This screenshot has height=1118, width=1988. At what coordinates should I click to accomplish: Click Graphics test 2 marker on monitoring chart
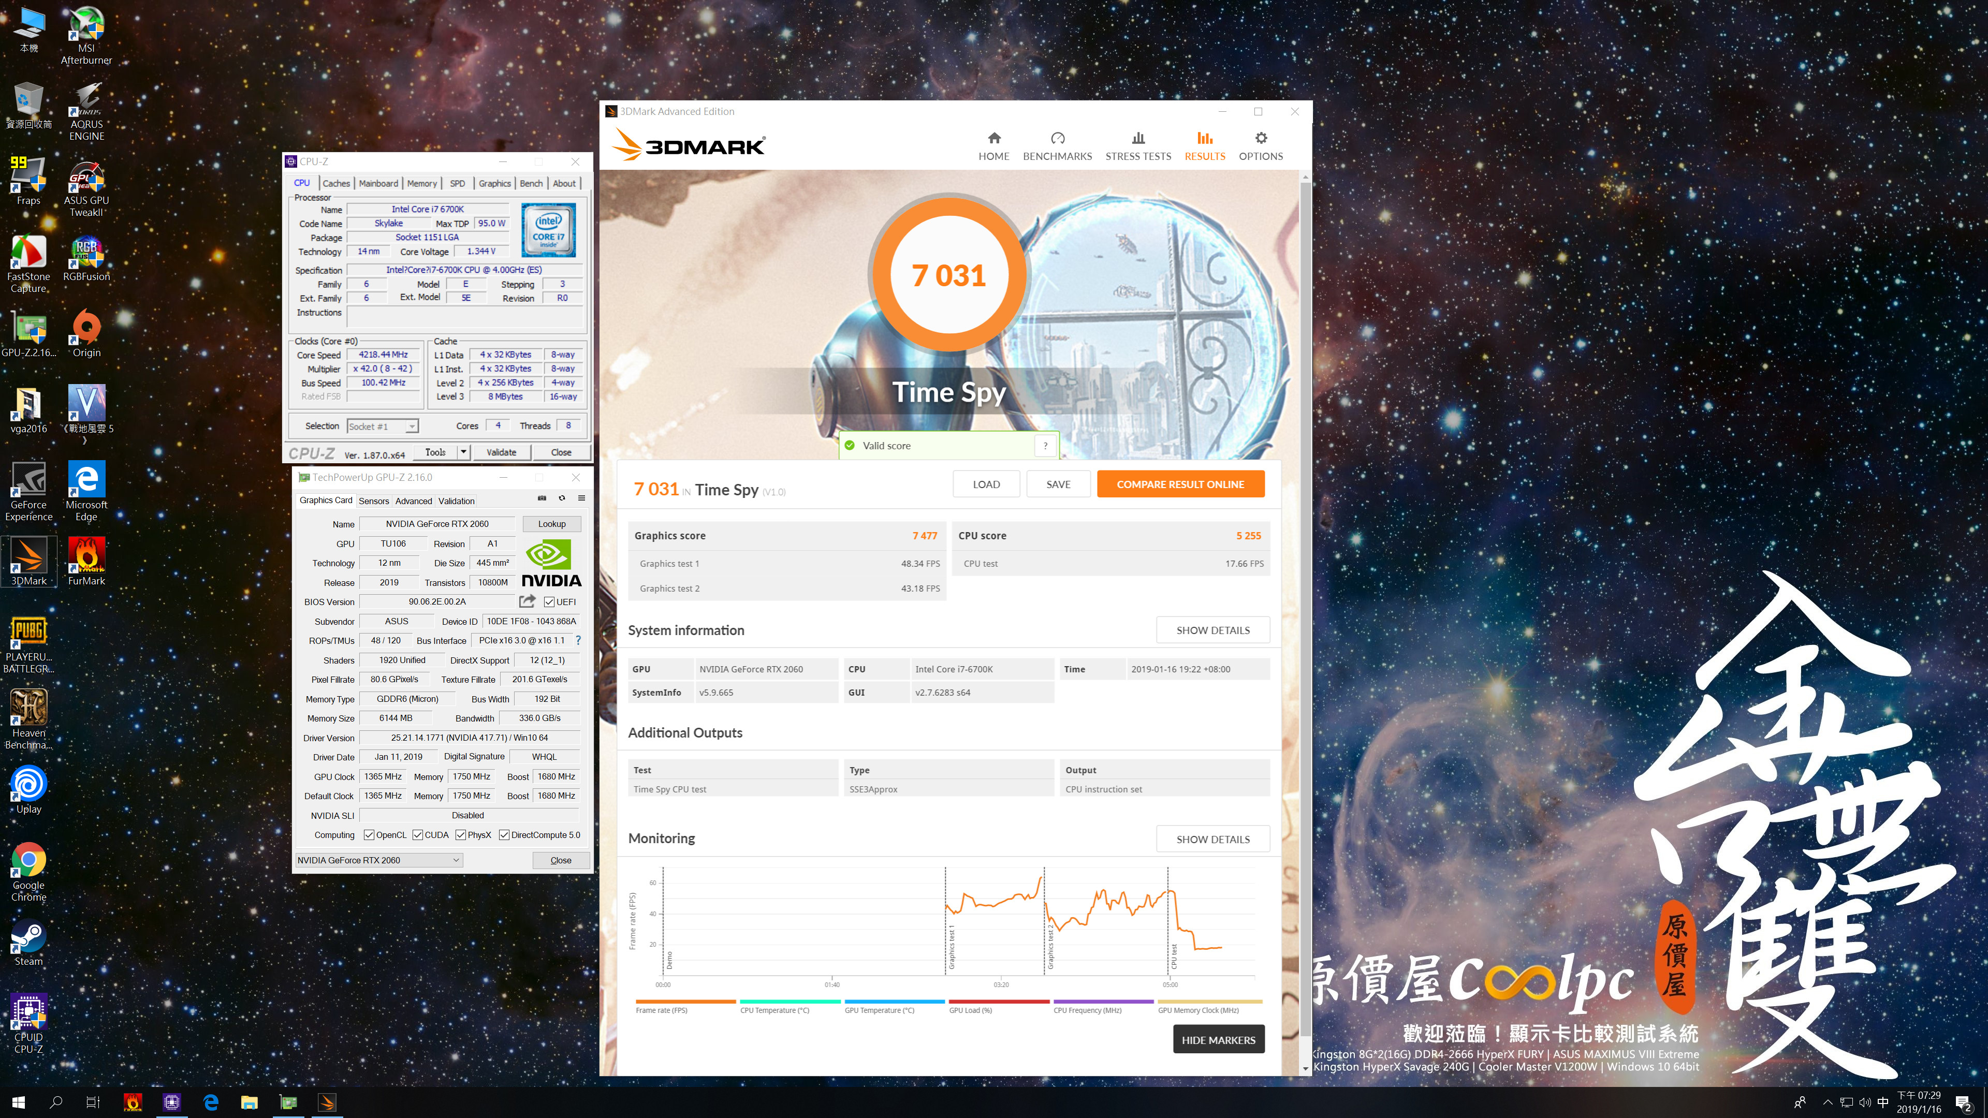click(x=1050, y=946)
